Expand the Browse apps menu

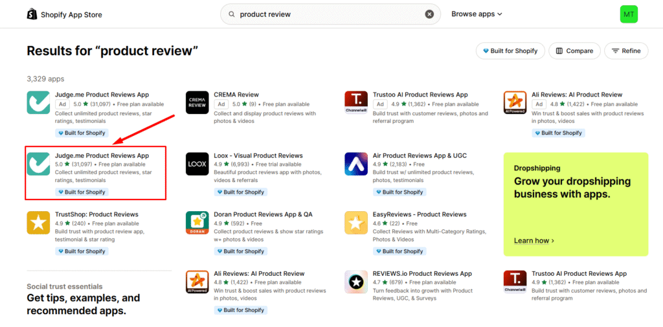(x=477, y=14)
